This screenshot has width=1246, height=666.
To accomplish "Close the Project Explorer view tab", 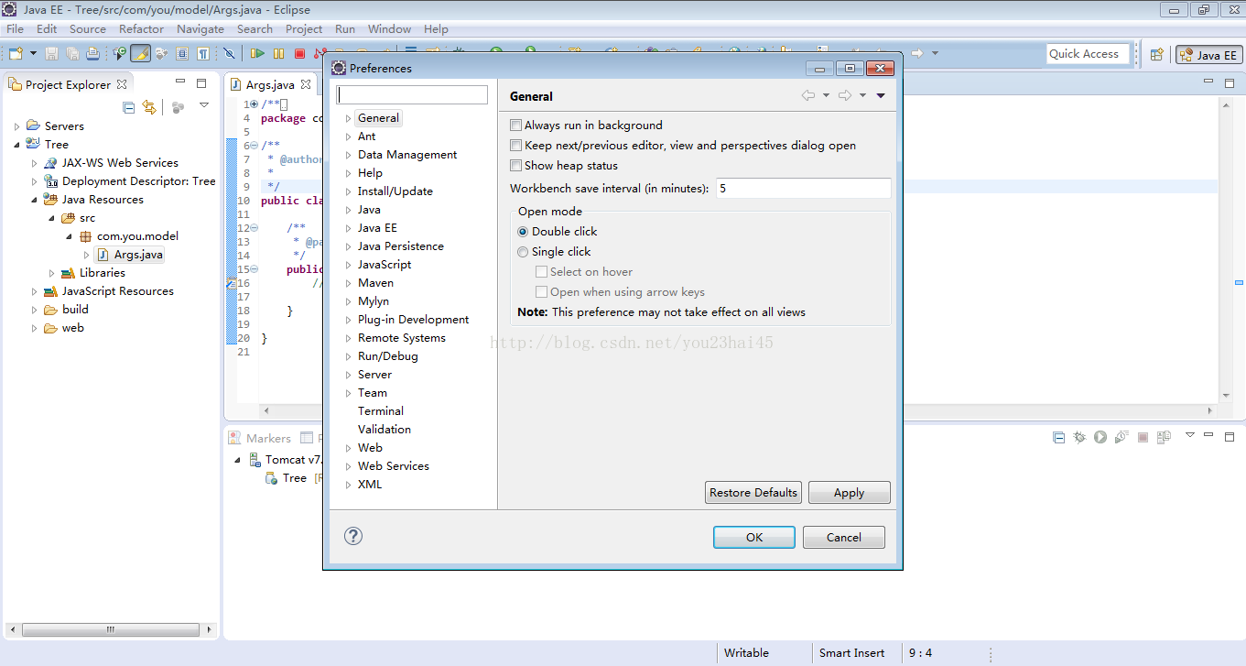I will [122, 84].
